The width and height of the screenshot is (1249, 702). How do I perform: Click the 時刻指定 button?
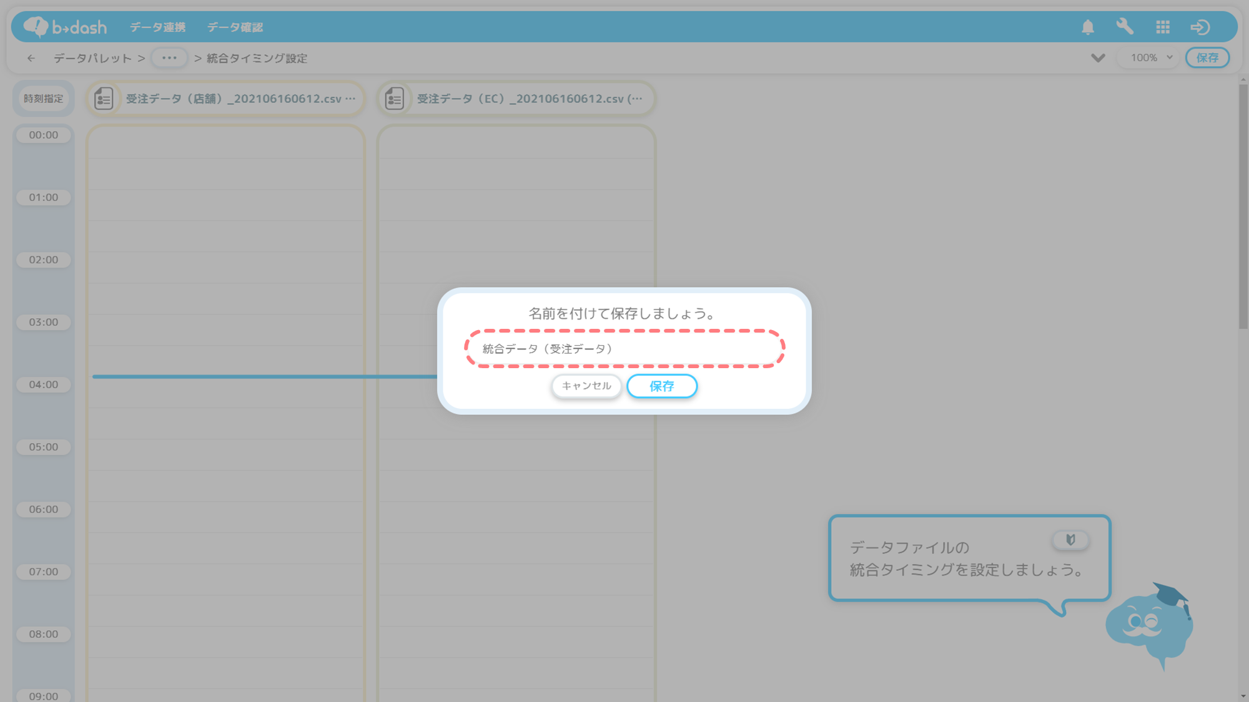[43, 99]
